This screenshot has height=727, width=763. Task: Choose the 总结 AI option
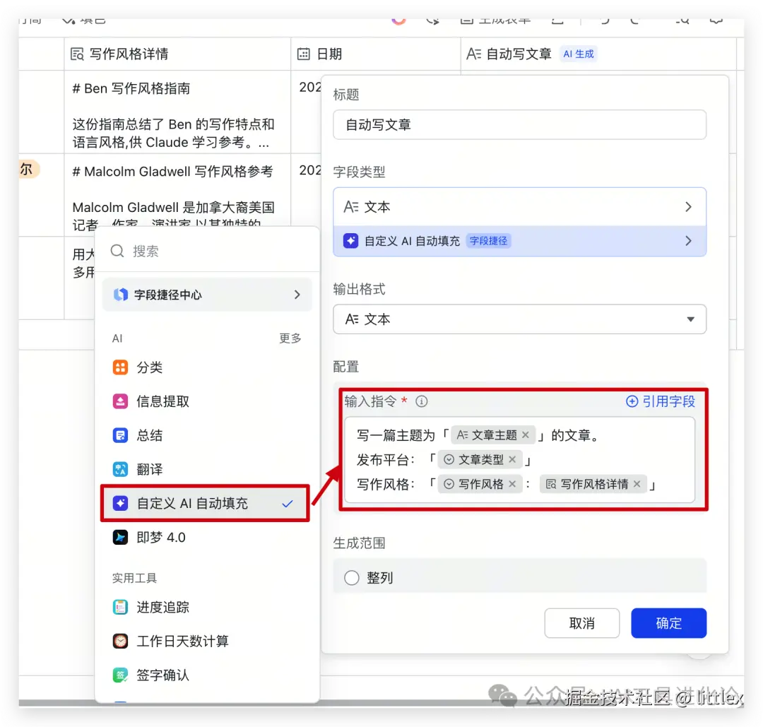coord(148,435)
